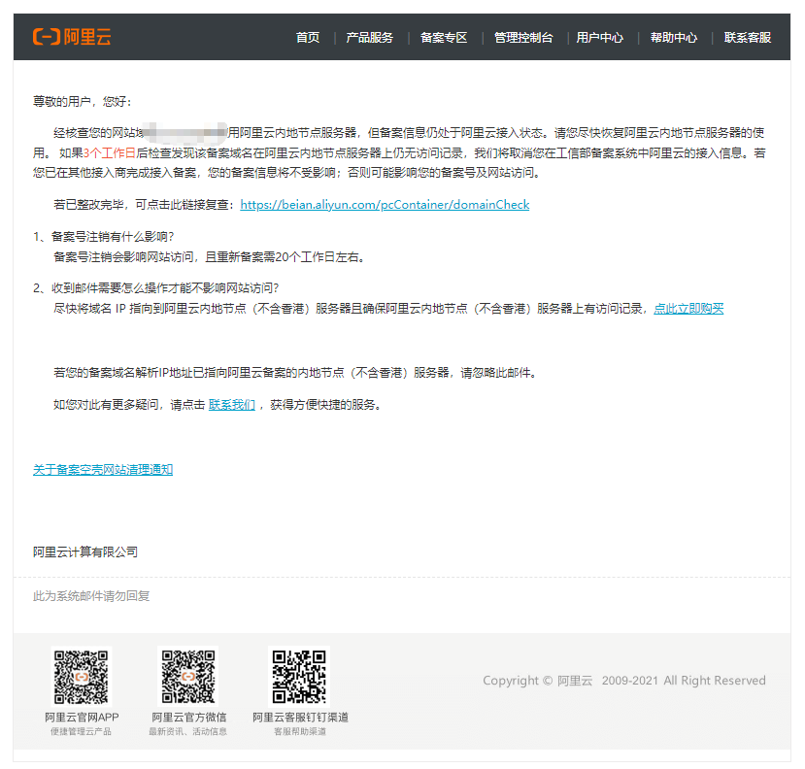Click the sentence 若您的备案域名解析IP地址已指向
The height and width of the screenshot is (769, 805).
pyautogui.click(x=296, y=373)
